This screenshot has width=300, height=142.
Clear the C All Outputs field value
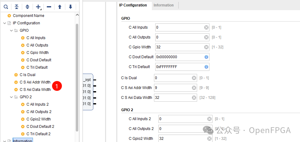[206, 37]
